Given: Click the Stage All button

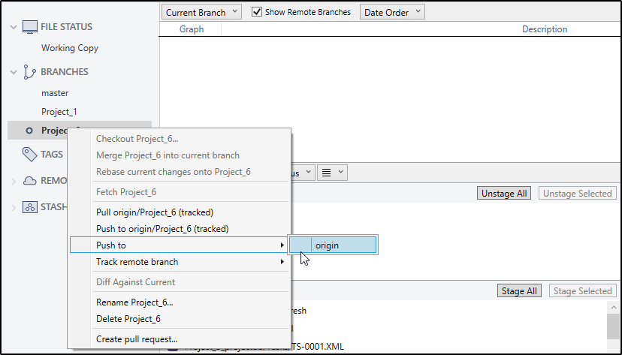Looking at the screenshot, I should coord(518,291).
